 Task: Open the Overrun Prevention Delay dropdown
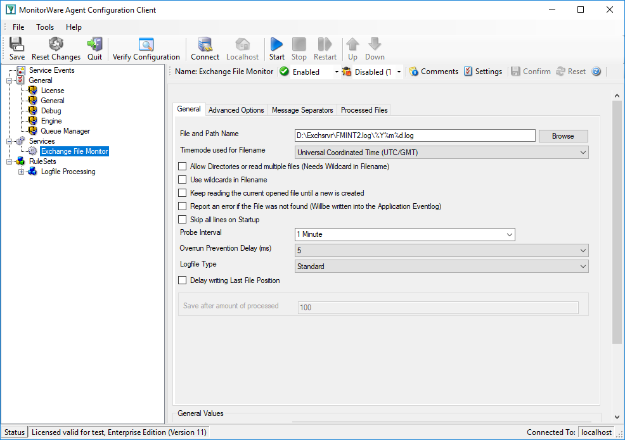tap(441, 251)
